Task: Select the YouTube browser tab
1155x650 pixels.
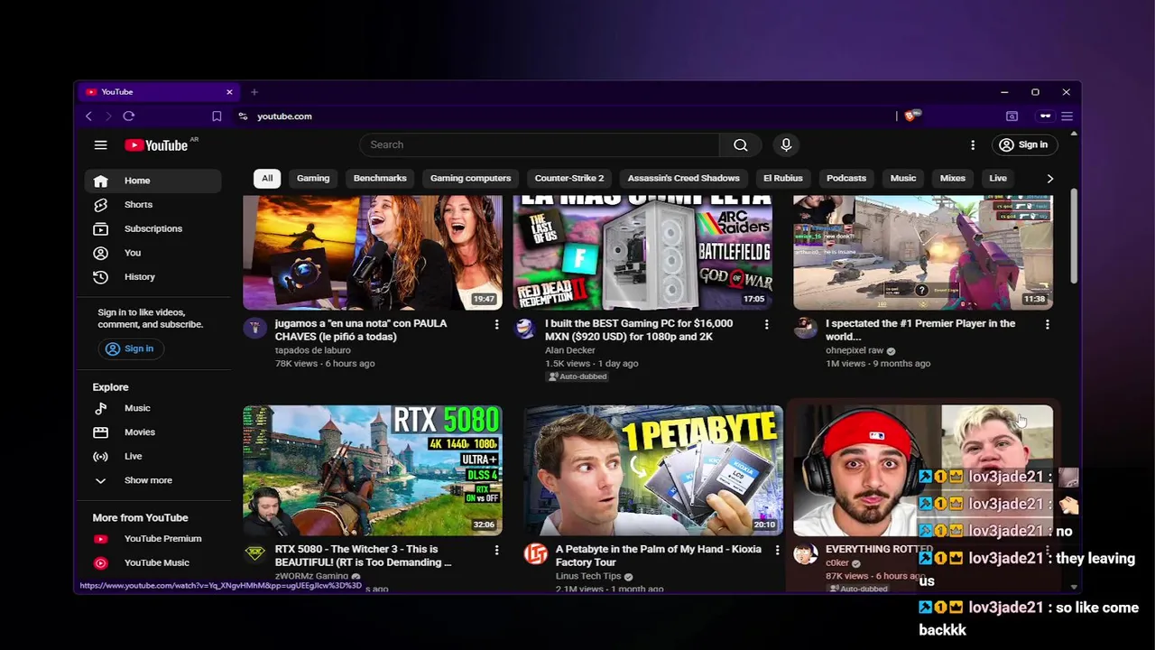Action: click(158, 92)
